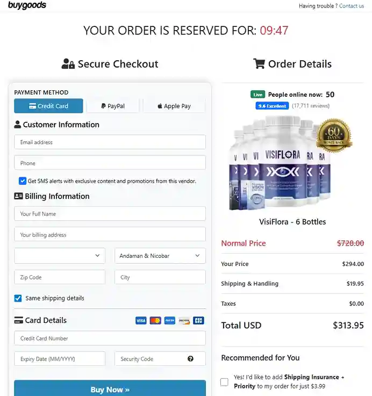This screenshot has width=372, height=396.
Task: Uncheck the SMS alerts checkbox
Action: [23, 181]
